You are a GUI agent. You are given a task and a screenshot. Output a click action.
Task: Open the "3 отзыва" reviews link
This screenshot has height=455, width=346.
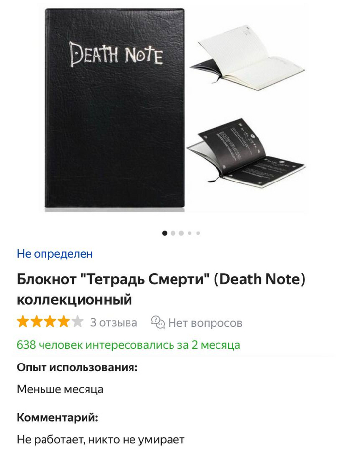(114, 322)
